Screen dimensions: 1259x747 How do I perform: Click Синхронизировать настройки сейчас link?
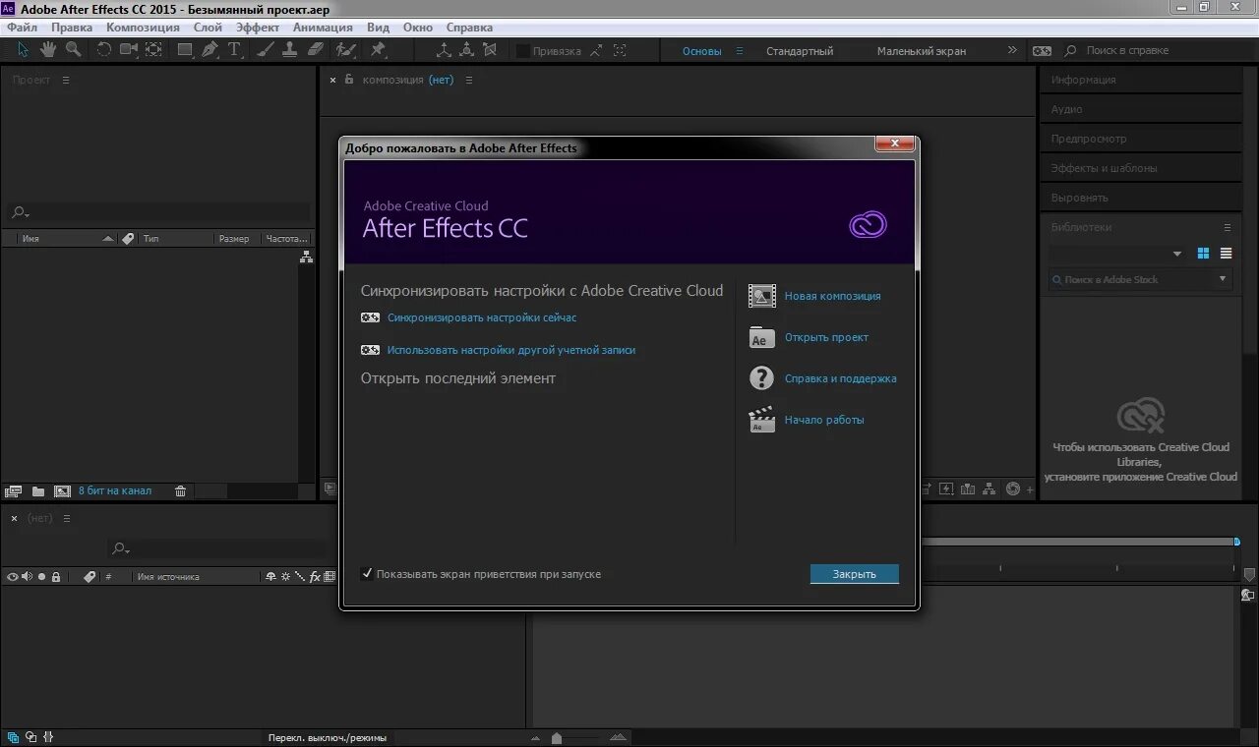tap(482, 317)
